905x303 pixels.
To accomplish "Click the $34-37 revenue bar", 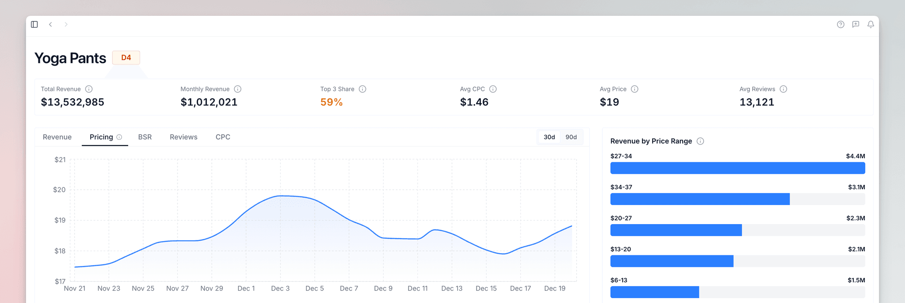I will tap(700, 199).
